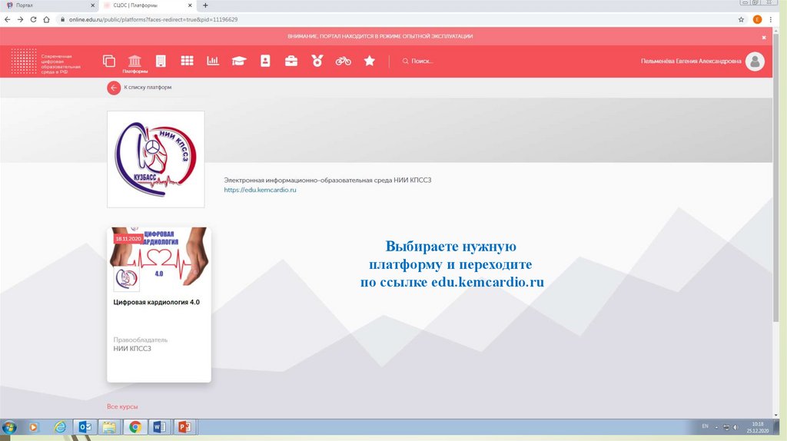
Task: Open the Платформы building icon
Action: coord(134,63)
